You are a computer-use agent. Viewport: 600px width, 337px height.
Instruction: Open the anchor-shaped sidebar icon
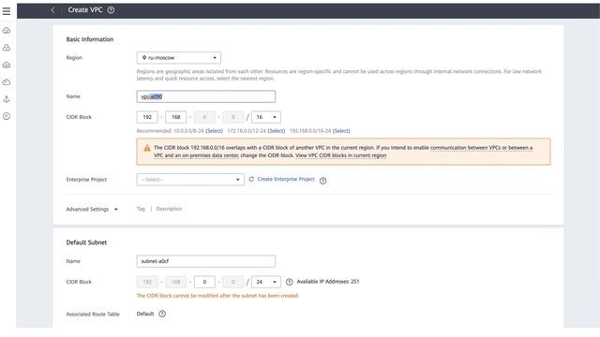[7, 99]
